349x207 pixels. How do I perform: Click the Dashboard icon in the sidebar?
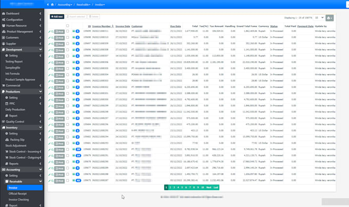tap(4, 13)
